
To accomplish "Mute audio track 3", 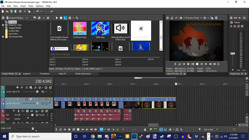I will click(42, 111).
